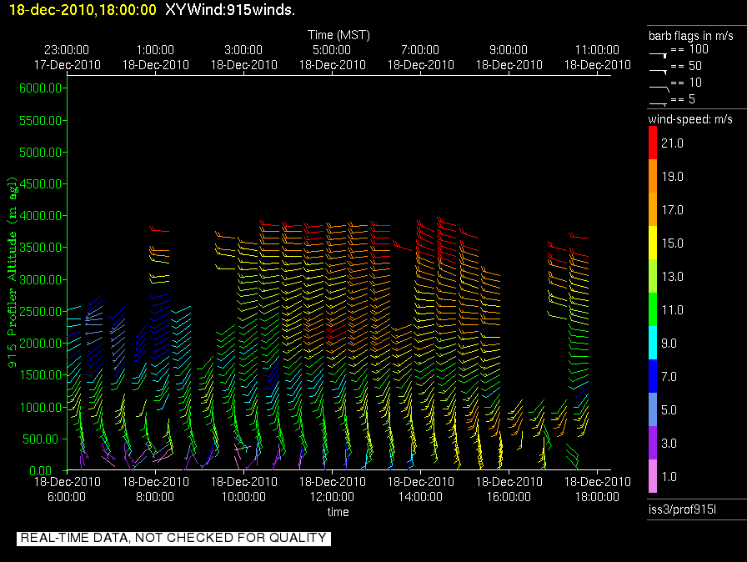This screenshot has height=562, width=747.
Task: Select the red 21.0 wind-speed color swatch
Action: pyautogui.click(x=653, y=143)
